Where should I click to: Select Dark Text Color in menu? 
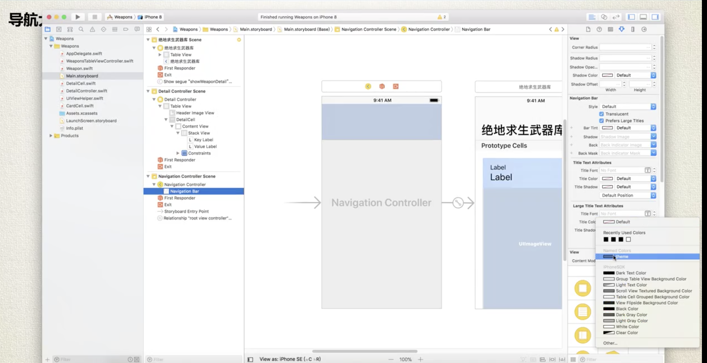click(x=648, y=273)
